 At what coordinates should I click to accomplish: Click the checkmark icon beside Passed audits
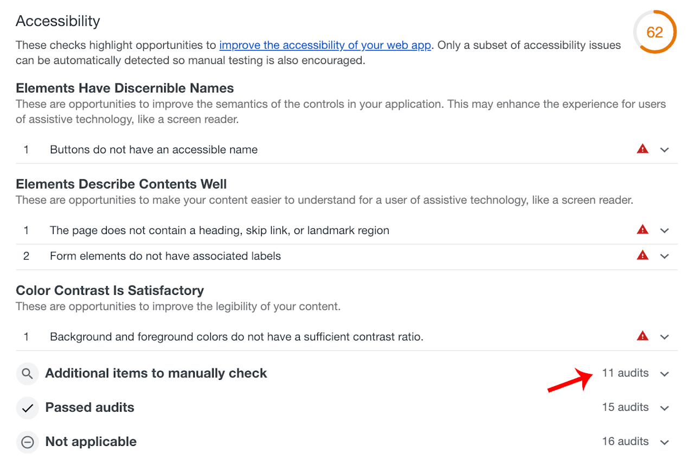click(x=27, y=407)
